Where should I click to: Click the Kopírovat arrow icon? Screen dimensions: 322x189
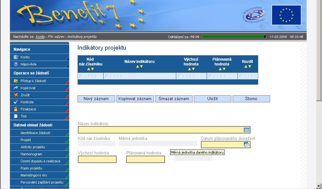pos(16,88)
